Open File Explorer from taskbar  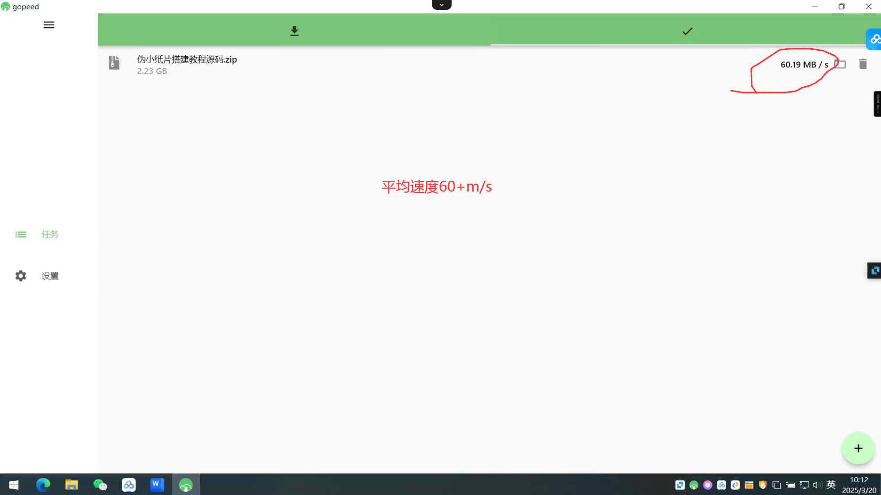(x=71, y=485)
